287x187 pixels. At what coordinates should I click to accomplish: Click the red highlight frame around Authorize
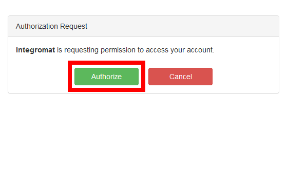point(106,63)
